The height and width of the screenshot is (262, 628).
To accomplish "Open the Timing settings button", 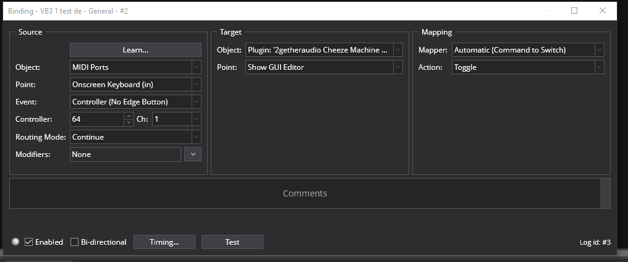I will click(164, 242).
